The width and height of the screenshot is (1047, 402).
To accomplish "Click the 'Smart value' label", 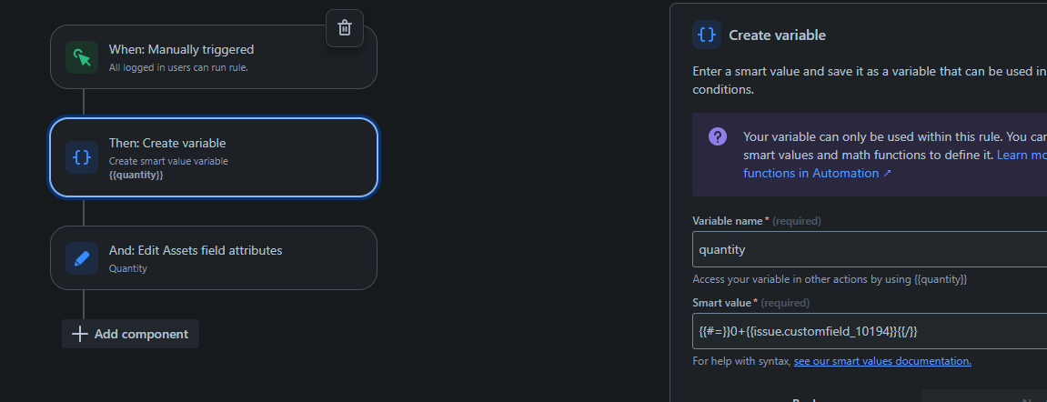I will point(722,303).
